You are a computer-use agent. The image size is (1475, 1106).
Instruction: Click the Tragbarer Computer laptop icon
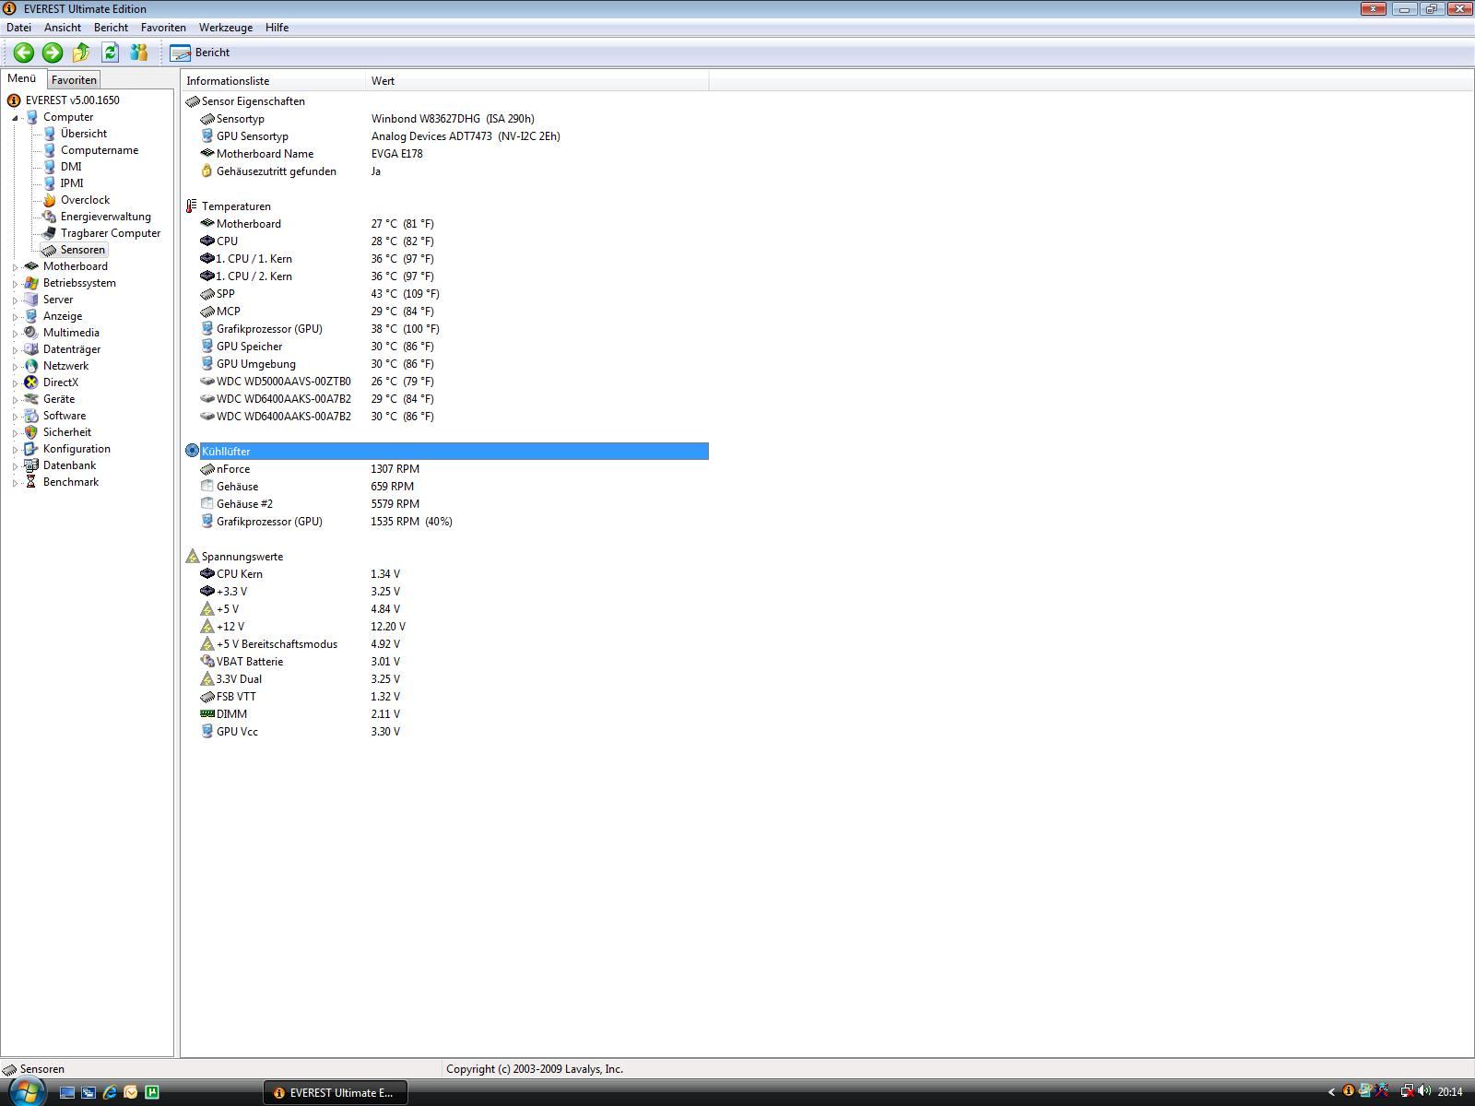click(50, 233)
